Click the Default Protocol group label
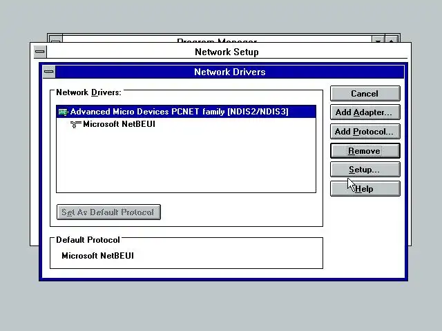The image size is (442, 331). 88,240
